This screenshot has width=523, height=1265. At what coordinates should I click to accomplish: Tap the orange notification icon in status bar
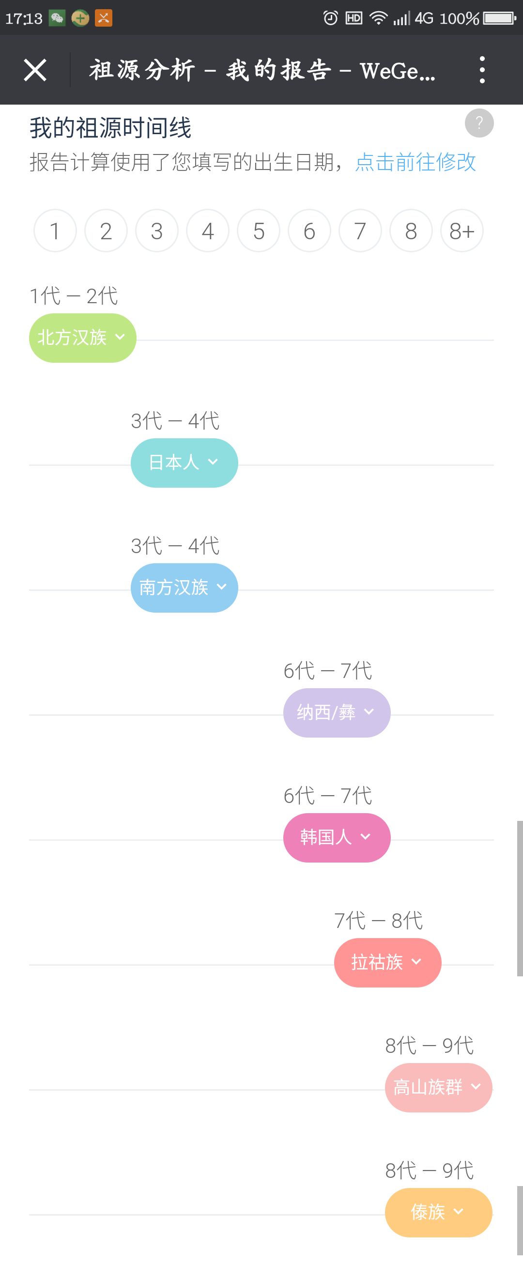103,18
